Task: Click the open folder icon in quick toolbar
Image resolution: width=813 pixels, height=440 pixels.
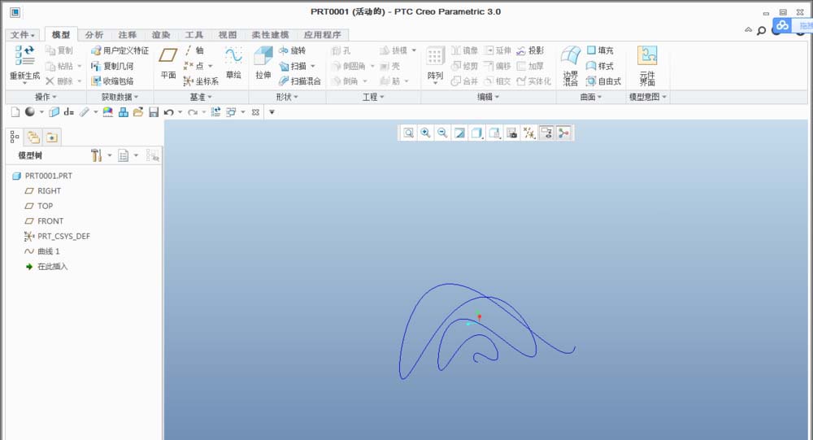Action: (138, 112)
